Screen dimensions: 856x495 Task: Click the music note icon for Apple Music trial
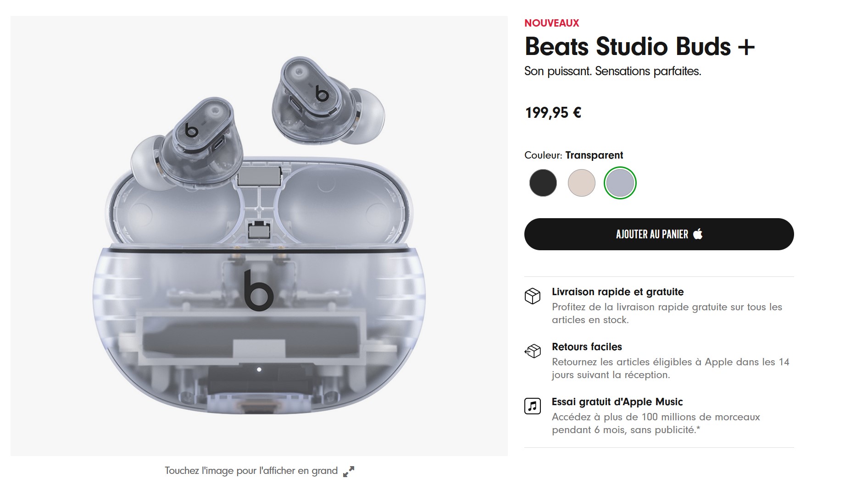click(x=532, y=405)
